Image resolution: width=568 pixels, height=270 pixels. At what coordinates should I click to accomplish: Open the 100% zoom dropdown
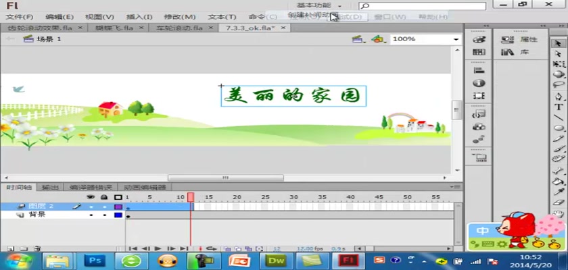coord(456,40)
